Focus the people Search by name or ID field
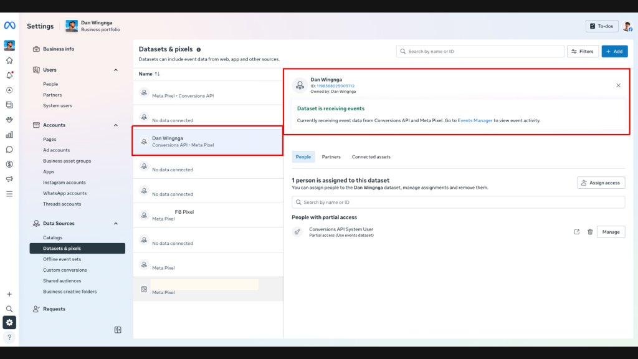 click(x=458, y=203)
